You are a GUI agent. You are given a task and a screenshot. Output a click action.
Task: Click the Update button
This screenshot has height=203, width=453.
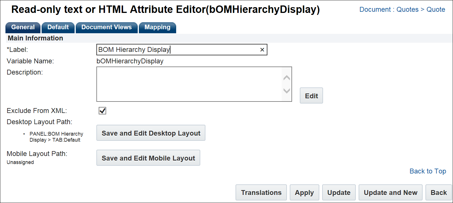339,192
